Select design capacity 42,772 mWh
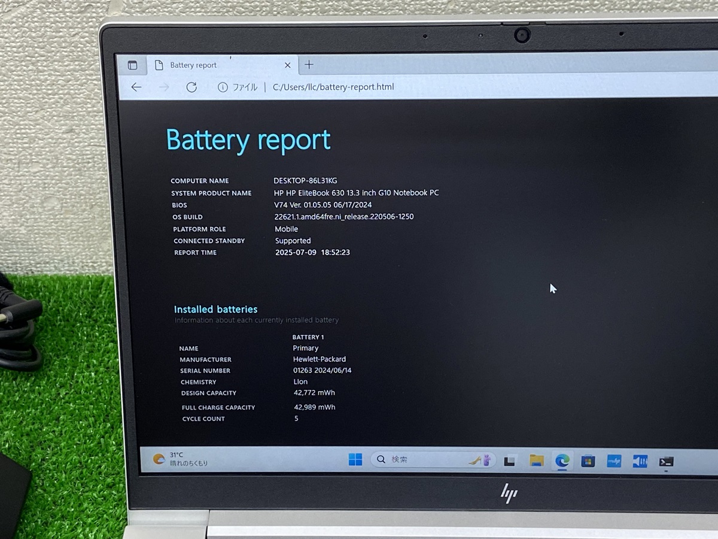This screenshot has width=718, height=539. (314, 393)
